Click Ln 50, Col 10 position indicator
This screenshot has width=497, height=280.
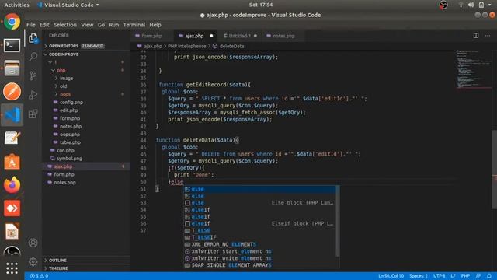coord(391,276)
